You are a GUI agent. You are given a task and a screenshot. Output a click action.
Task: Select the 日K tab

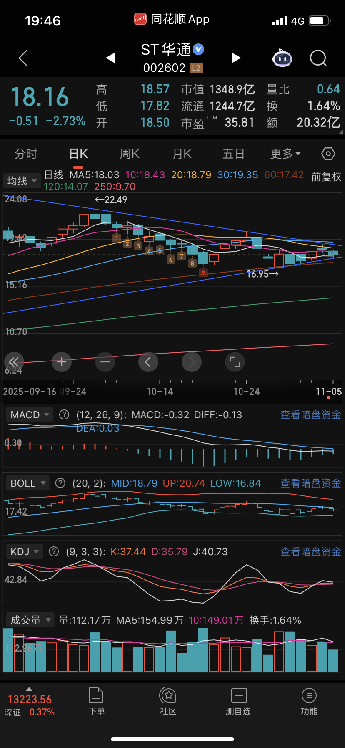click(78, 154)
